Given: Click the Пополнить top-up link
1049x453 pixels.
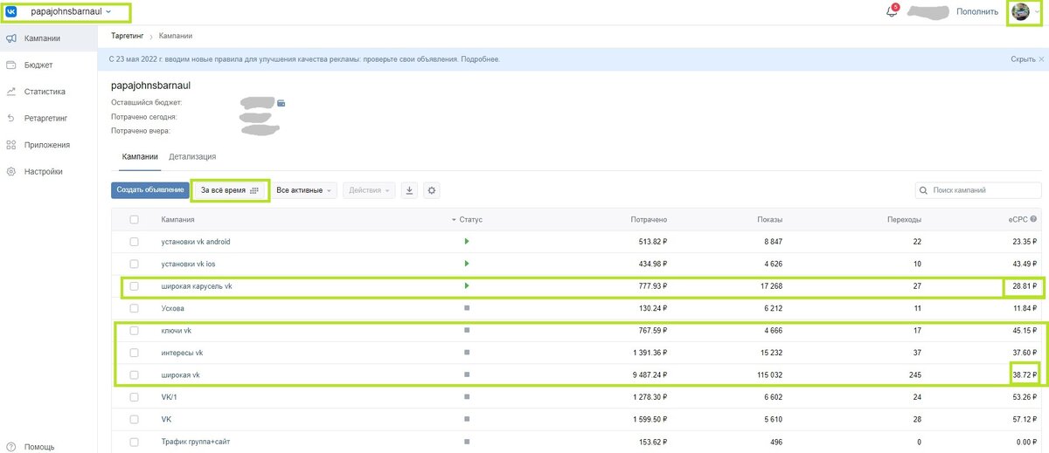Looking at the screenshot, I should (x=976, y=12).
